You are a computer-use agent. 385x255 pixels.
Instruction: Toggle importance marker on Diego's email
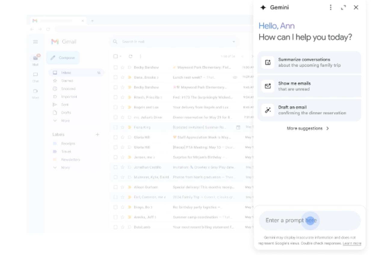tap(129, 207)
